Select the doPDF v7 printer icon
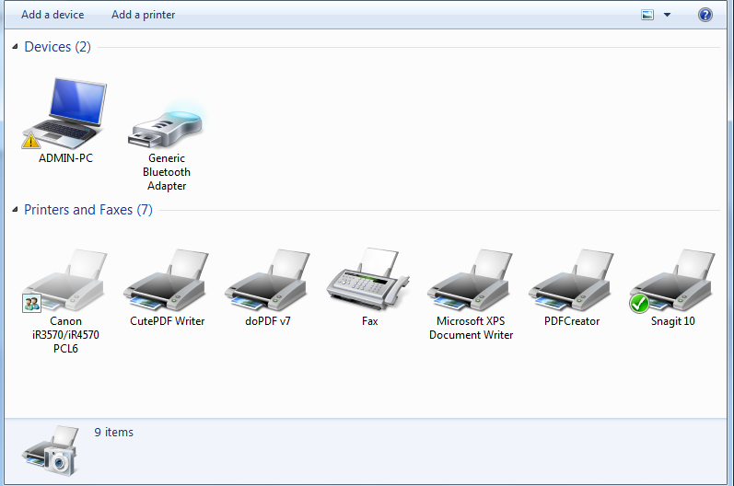The image size is (734, 486). (267, 280)
